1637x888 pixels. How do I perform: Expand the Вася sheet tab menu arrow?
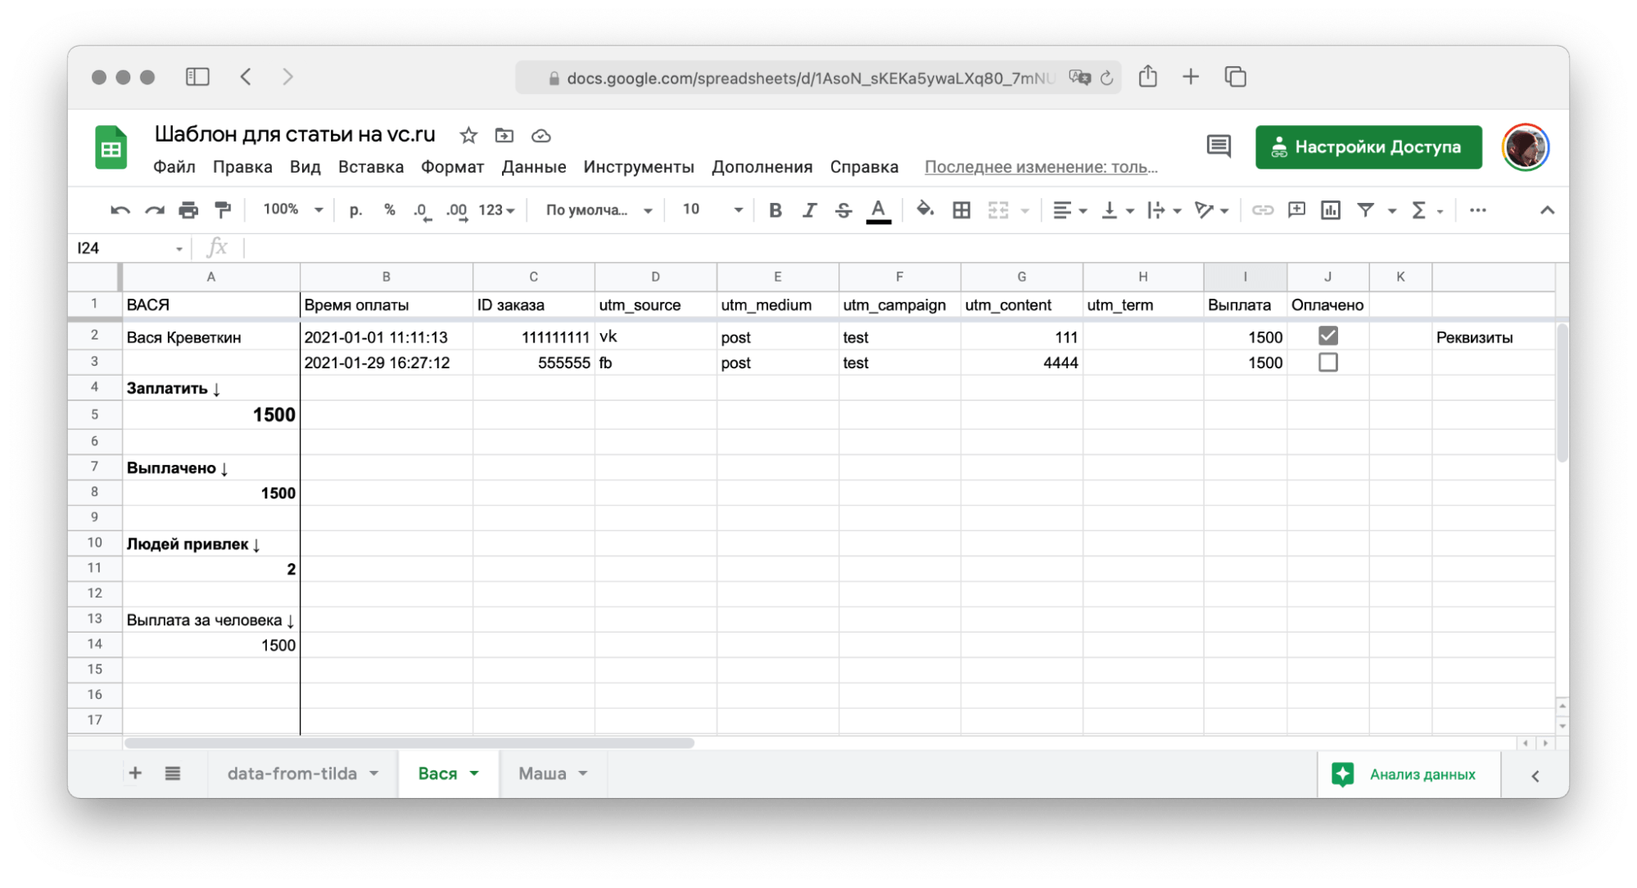[474, 773]
